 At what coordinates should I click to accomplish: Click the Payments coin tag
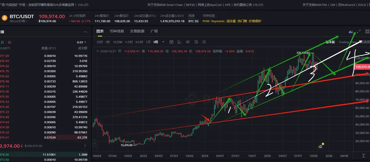coord(218,21)
